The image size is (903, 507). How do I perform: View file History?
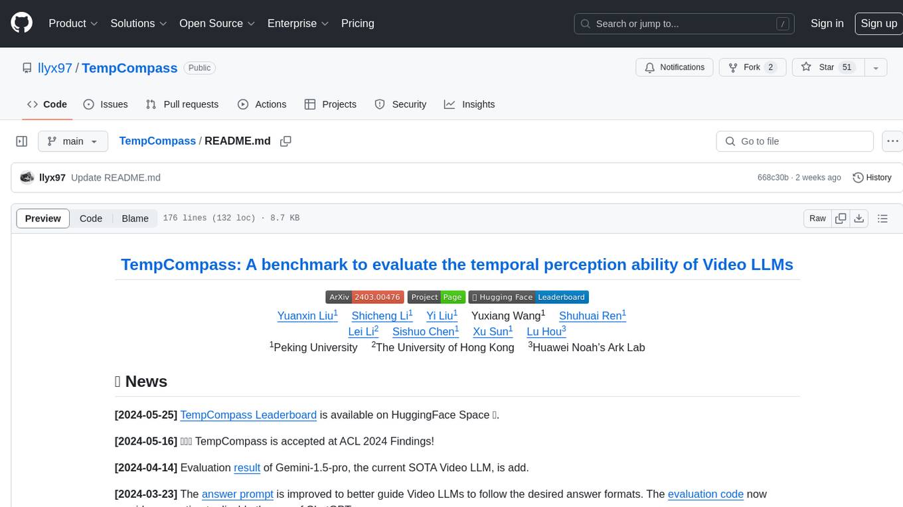coord(872,178)
